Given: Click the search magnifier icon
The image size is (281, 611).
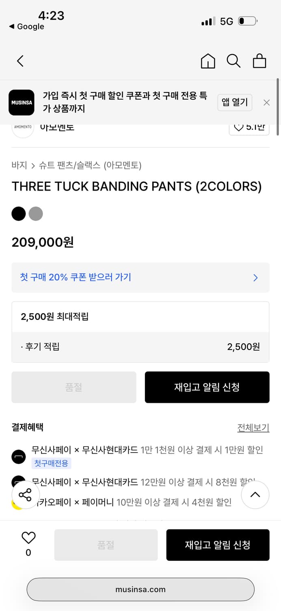Looking at the screenshot, I should click(x=233, y=61).
